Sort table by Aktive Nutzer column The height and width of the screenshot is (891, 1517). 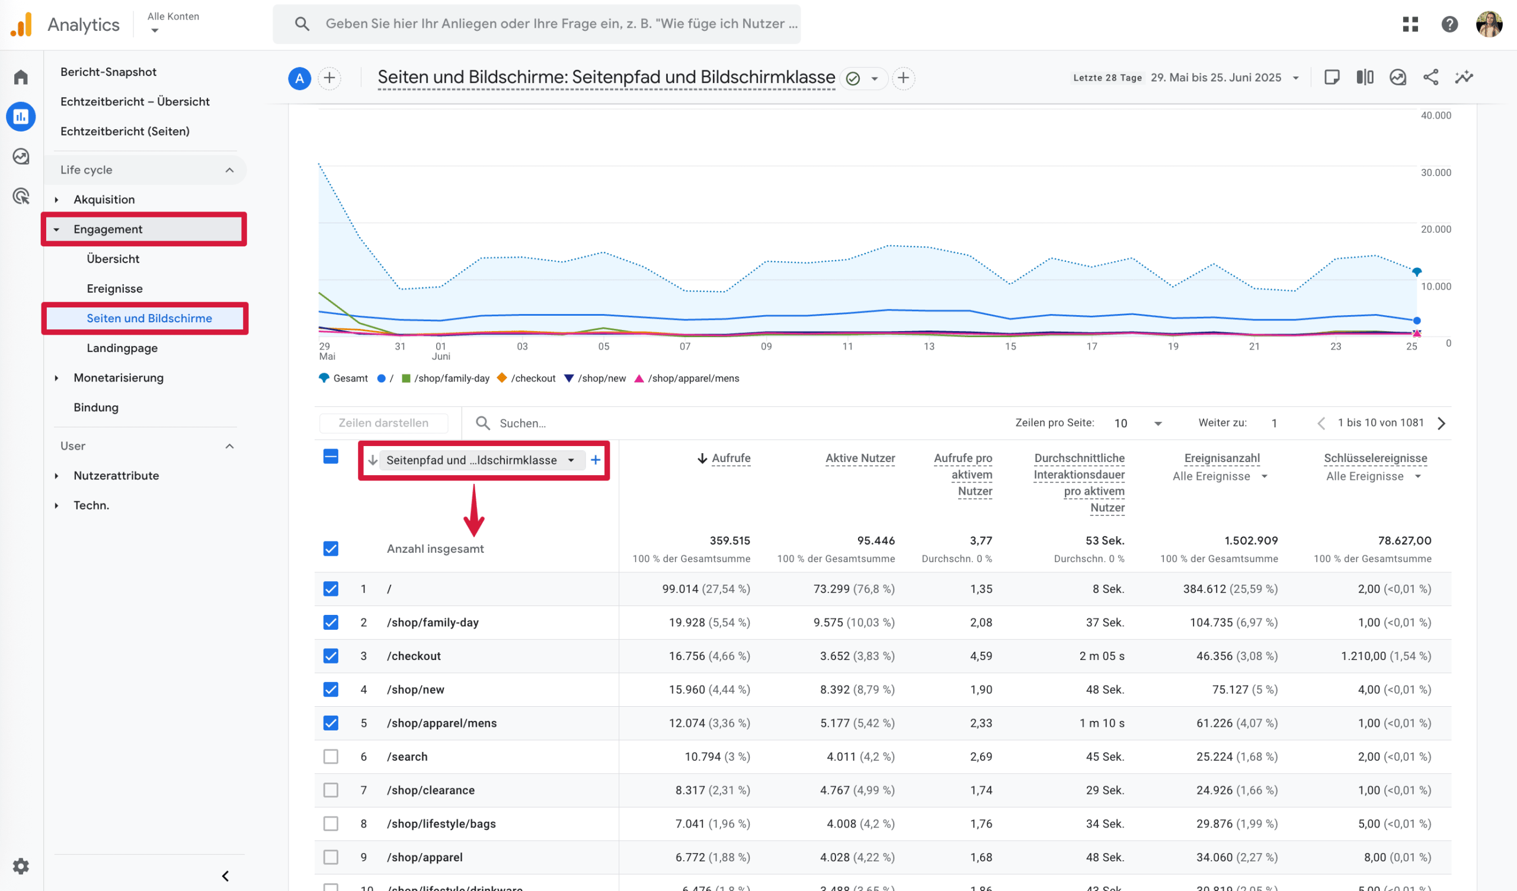click(x=860, y=458)
